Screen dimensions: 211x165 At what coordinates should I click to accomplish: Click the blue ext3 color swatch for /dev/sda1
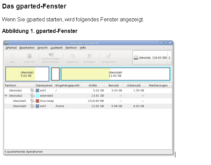37,90
